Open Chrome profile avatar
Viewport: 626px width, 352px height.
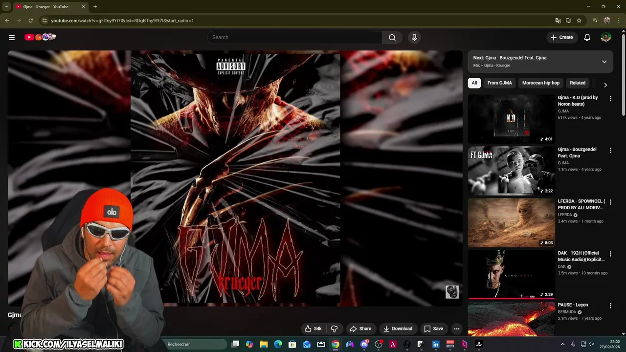coord(607,21)
